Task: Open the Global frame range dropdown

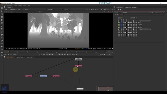Action: (16, 55)
